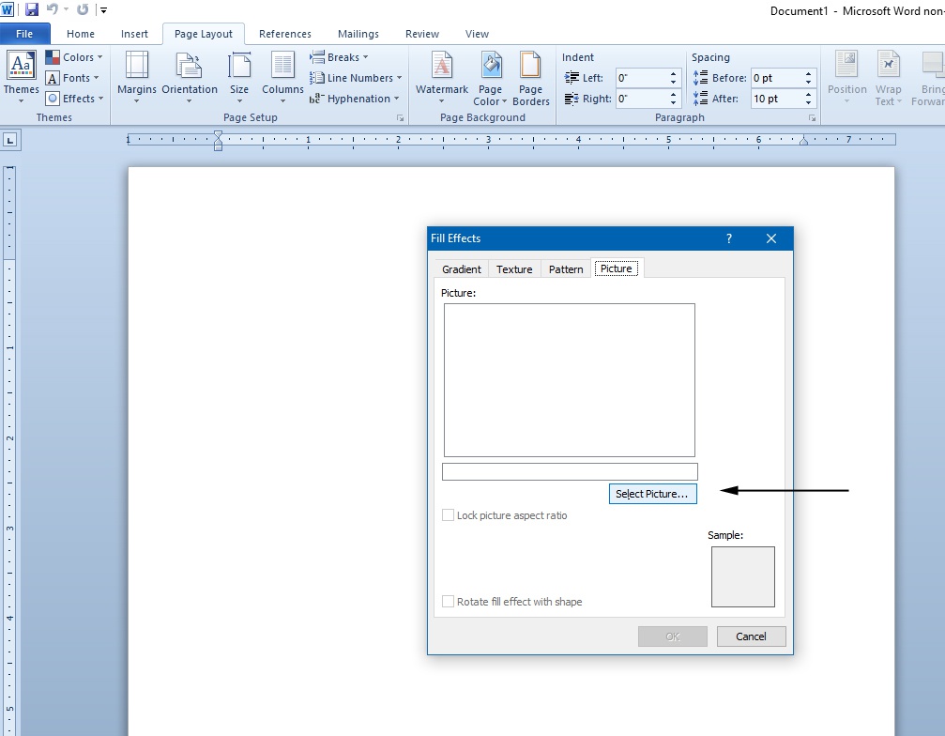Click the Spacing Before field
Screen dimensions: 945x736
(777, 78)
